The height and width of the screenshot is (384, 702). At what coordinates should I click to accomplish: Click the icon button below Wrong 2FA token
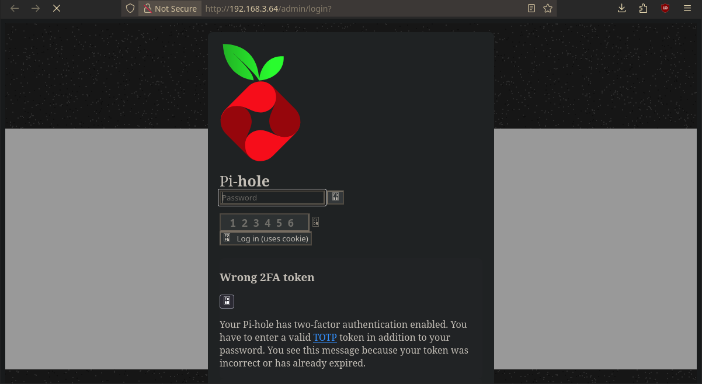(227, 301)
